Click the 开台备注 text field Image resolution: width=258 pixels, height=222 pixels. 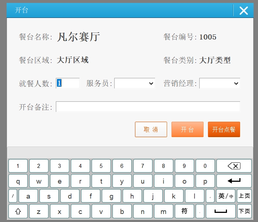click(x=148, y=107)
